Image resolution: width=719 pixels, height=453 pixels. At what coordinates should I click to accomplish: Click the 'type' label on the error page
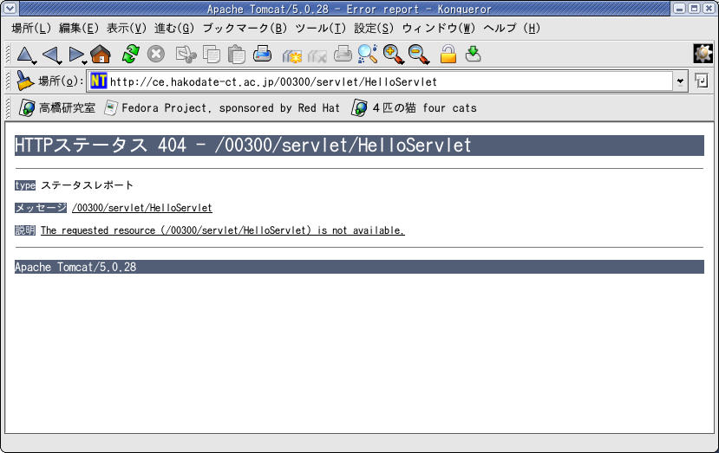(x=25, y=185)
